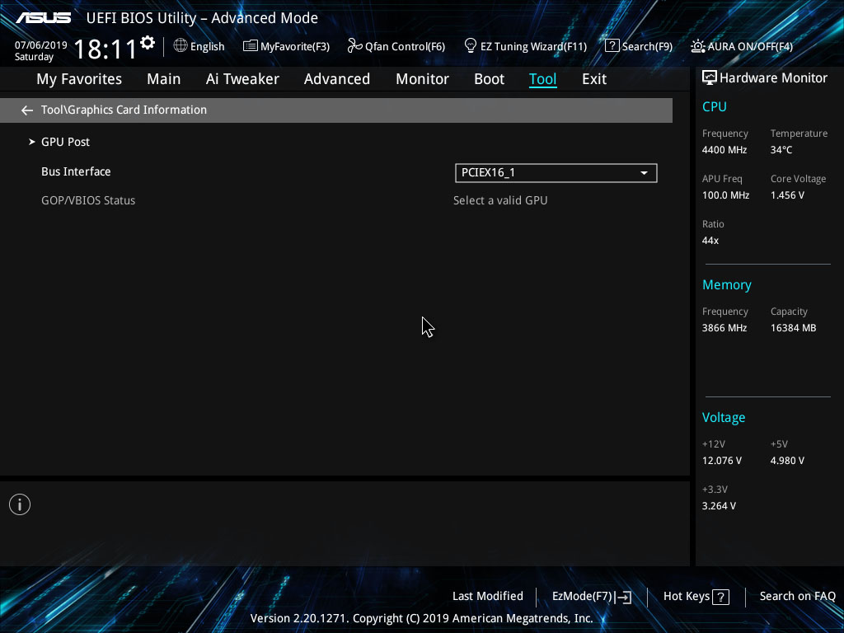This screenshot has height=633, width=844.
Task: Open the Bus Interface PCIEX16_1 dropdown
Action: coord(556,173)
